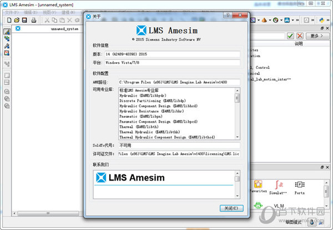Click the 更多 more button
The image size is (333, 230).
tap(317, 36)
